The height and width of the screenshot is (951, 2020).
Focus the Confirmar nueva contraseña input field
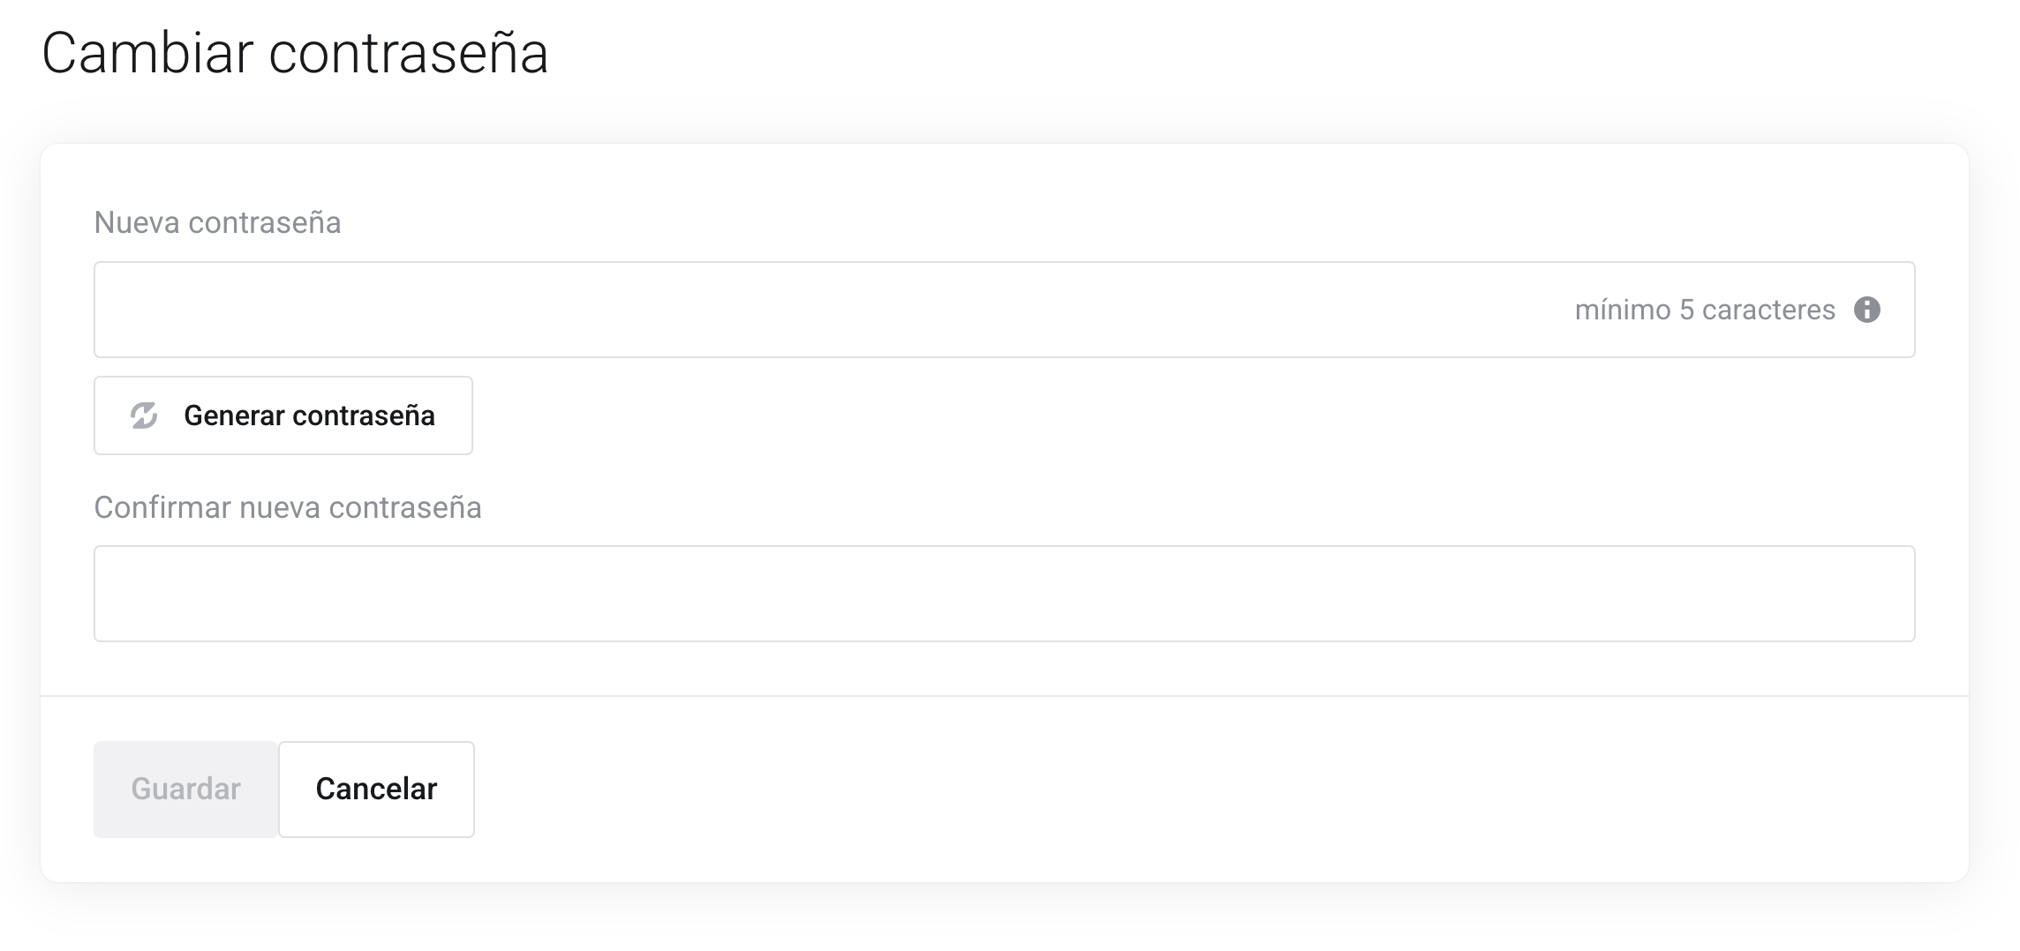(x=1004, y=594)
